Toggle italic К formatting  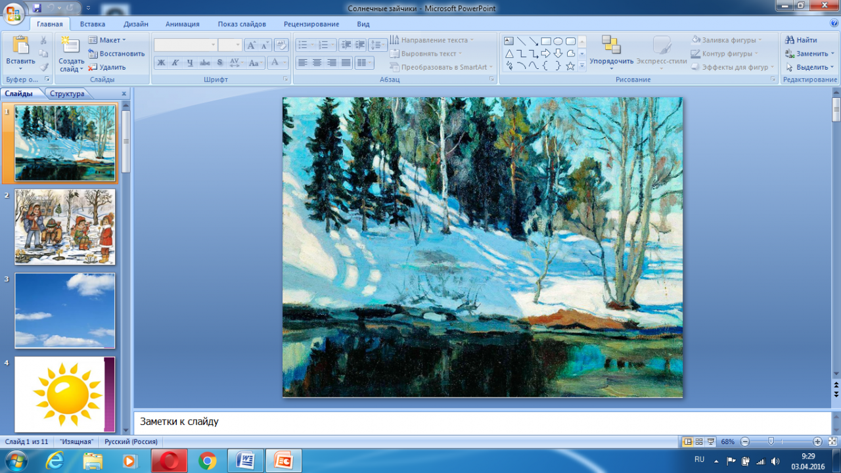(x=175, y=63)
